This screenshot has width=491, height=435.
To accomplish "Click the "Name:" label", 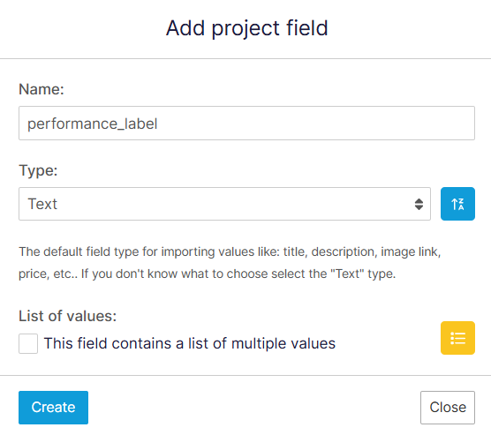I will tap(42, 89).
